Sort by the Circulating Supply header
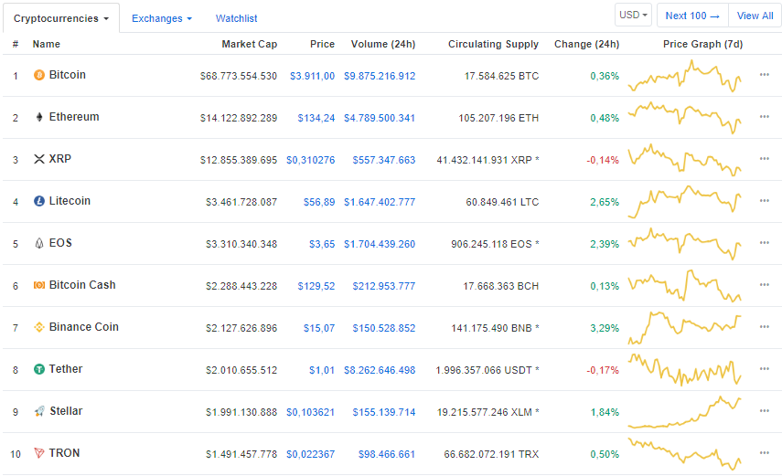782x476 pixels. coord(493,44)
